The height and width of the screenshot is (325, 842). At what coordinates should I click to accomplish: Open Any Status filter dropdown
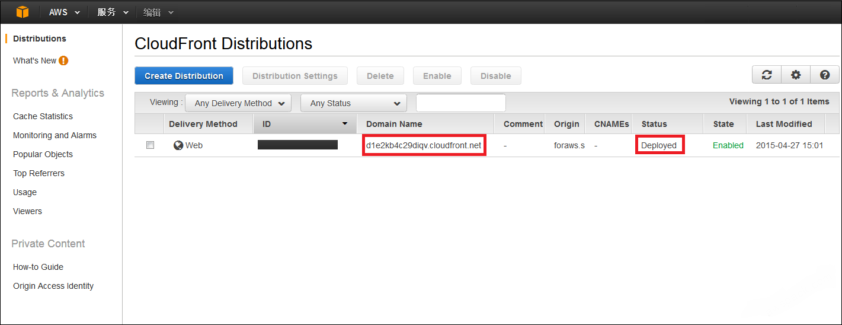pyautogui.click(x=354, y=103)
